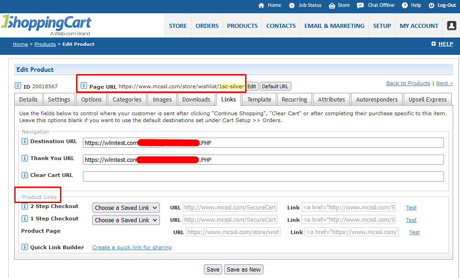
Task: Click the Default URL button
Action: (x=275, y=86)
